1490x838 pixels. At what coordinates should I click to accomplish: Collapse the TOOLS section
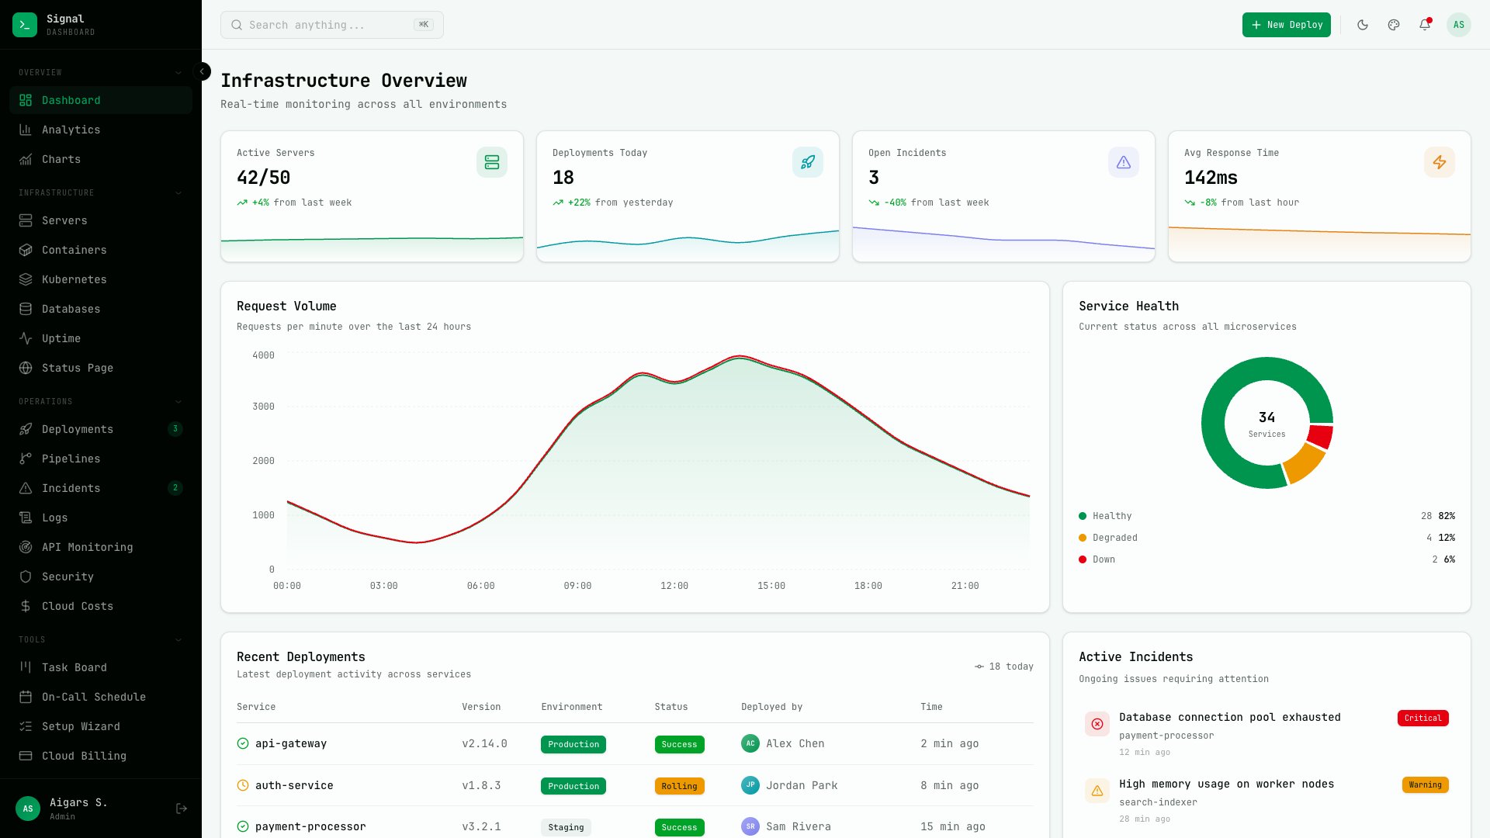[x=178, y=639]
